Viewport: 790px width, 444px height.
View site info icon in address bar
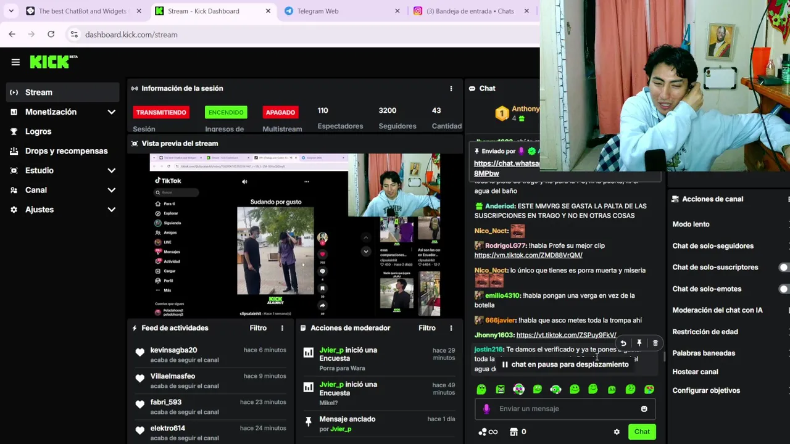coord(74,35)
